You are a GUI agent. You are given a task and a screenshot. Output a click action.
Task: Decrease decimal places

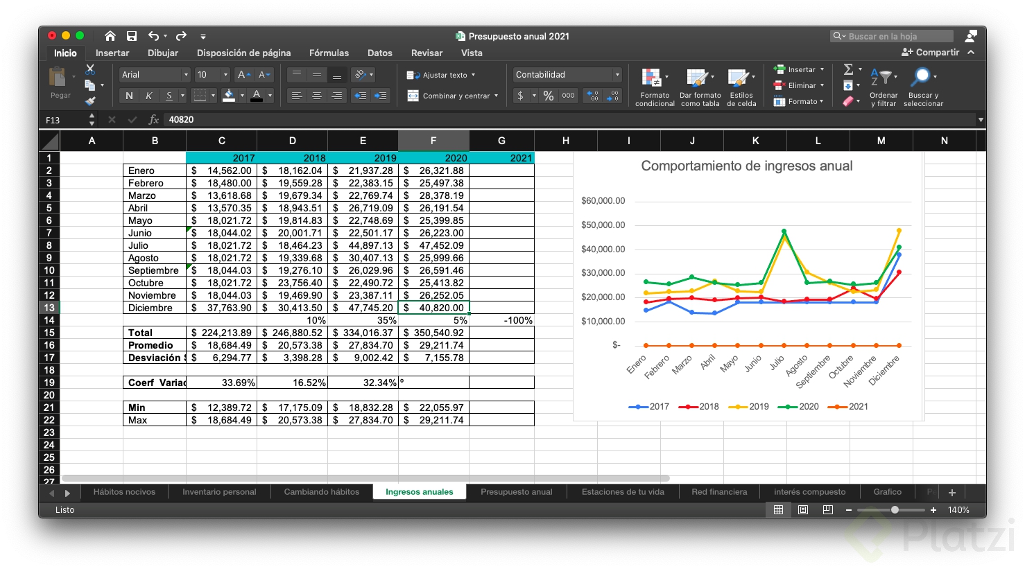[x=612, y=96]
